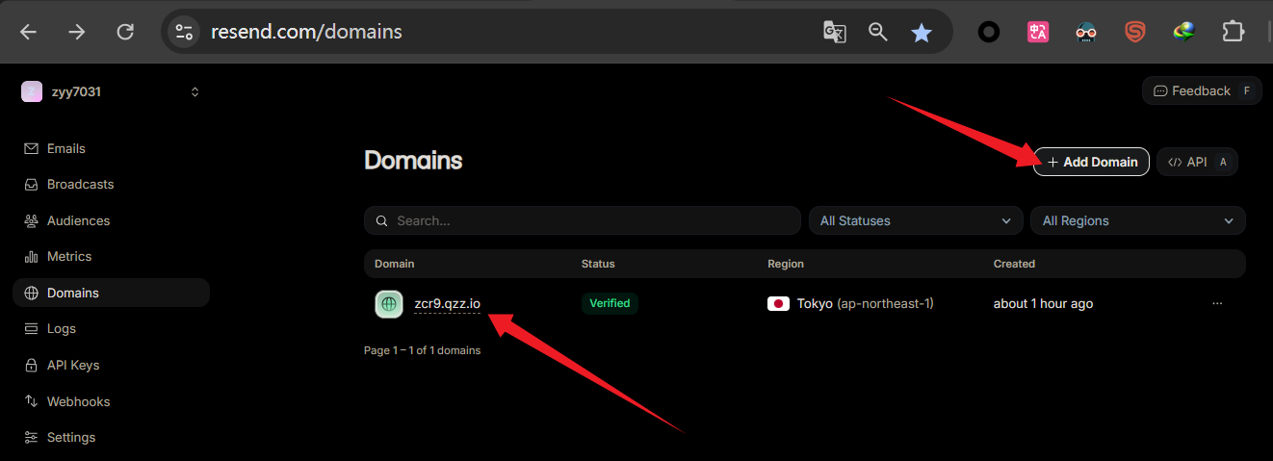Open Emails in the sidebar
This screenshot has width=1273, height=461.
pos(111,148)
